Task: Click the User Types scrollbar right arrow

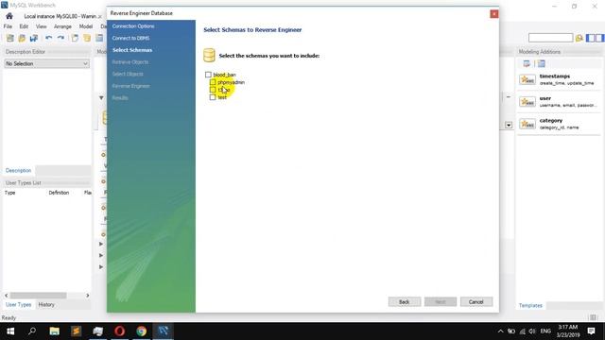Action: [87, 296]
